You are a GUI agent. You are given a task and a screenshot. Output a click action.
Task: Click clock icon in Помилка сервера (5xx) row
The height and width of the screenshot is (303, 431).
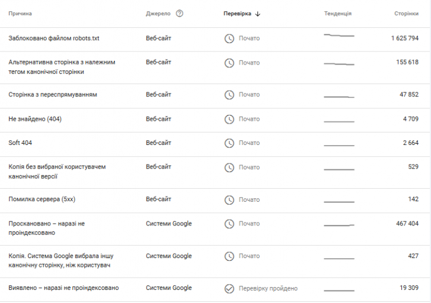click(229, 200)
